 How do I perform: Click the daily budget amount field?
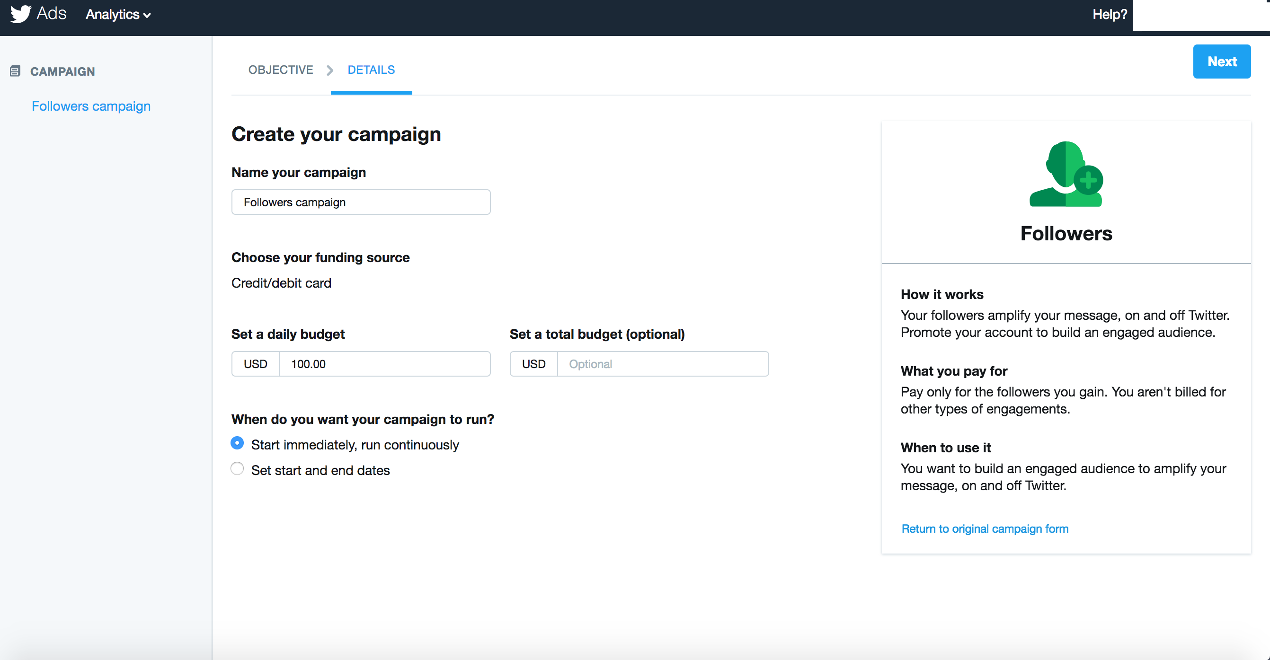tap(384, 364)
